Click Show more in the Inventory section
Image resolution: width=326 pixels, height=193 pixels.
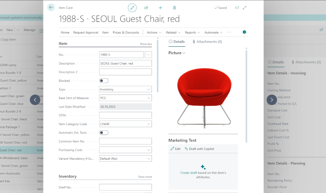[x=145, y=176]
